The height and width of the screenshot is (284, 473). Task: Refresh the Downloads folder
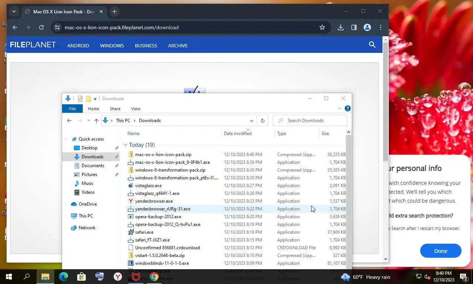[263, 121]
